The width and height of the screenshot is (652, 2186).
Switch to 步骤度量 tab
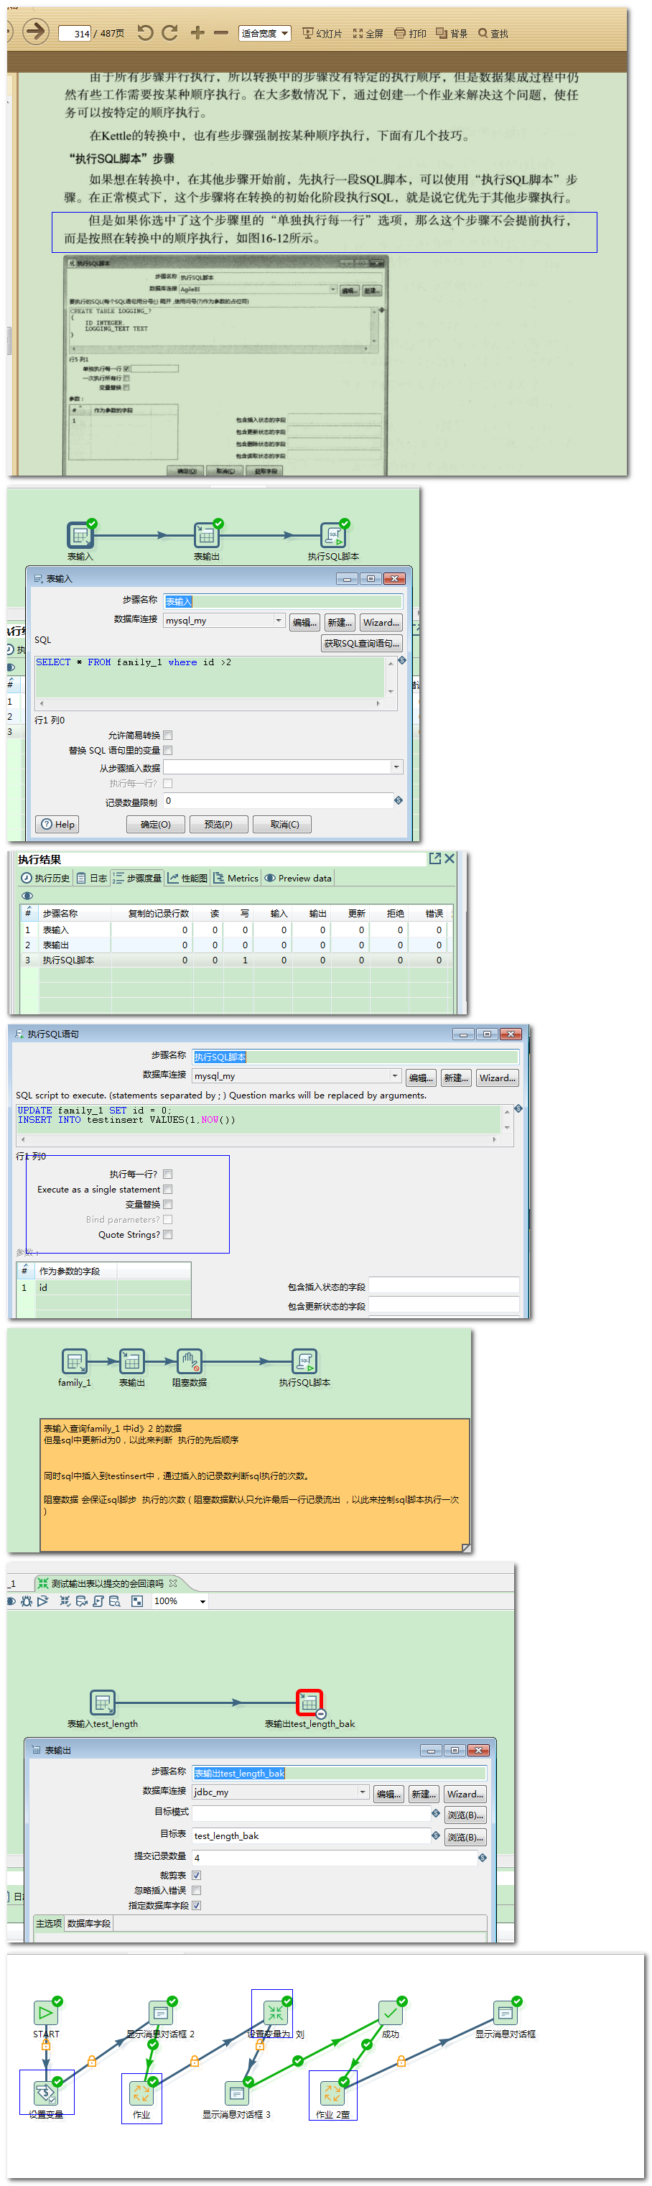[136, 879]
